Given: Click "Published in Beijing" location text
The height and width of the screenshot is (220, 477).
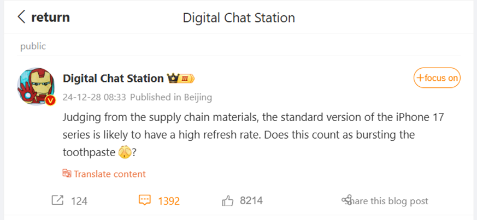Looking at the screenshot, I should (170, 98).
